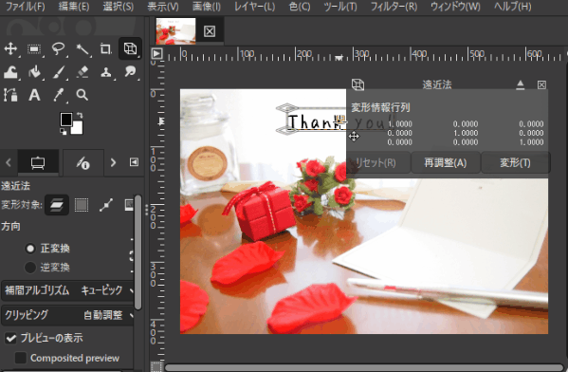The image size is (568, 372).
Task: Click the tool options vertical scrollbar
Action: (137, 252)
